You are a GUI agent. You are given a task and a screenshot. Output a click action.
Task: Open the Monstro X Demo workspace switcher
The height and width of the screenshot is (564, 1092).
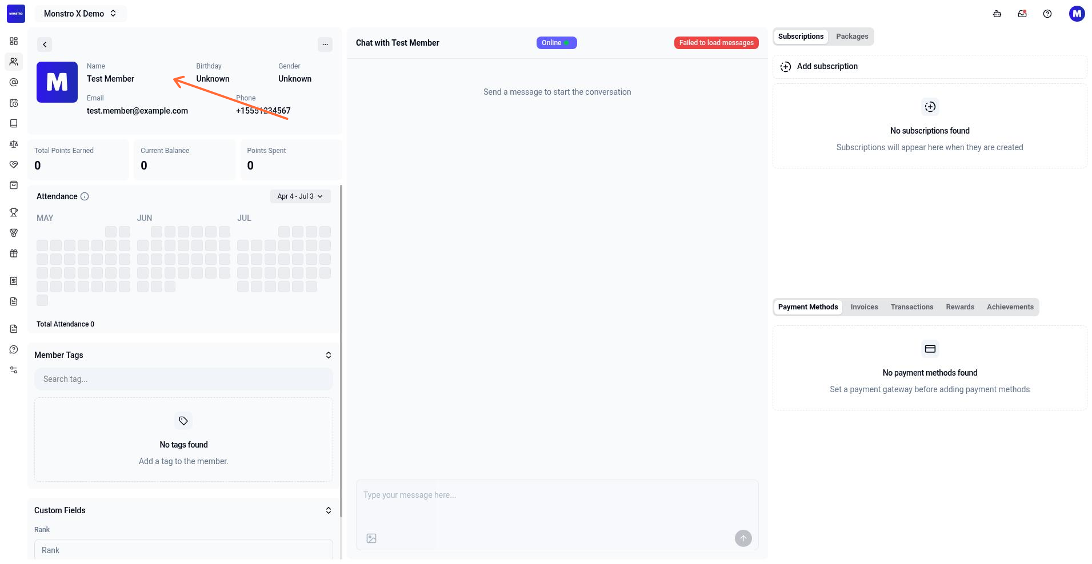(81, 14)
